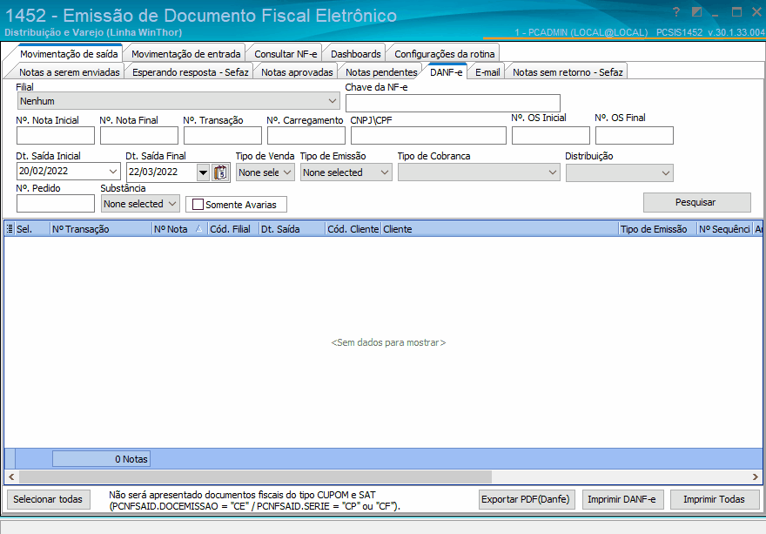Screen dimensions: 766x534
Task: Click the Pesquisar button
Action: [696, 202]
